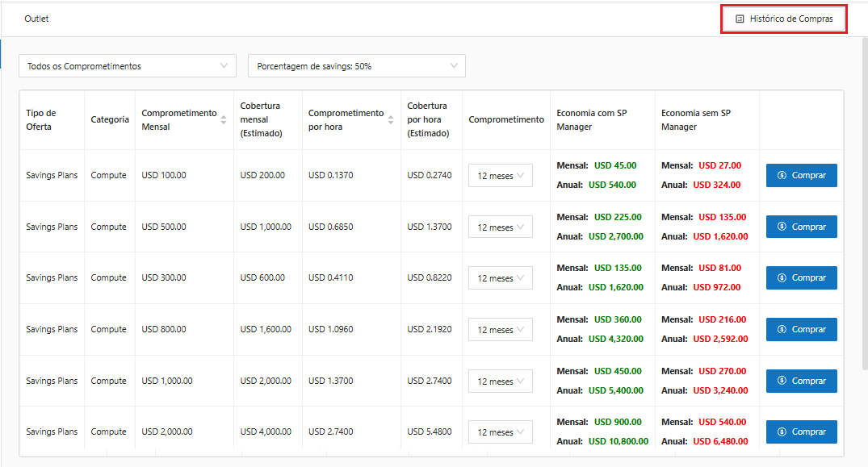Open Histórico de Compras purchase history
The width and height of the screenshot is (868, 467).
click(783, 19)
